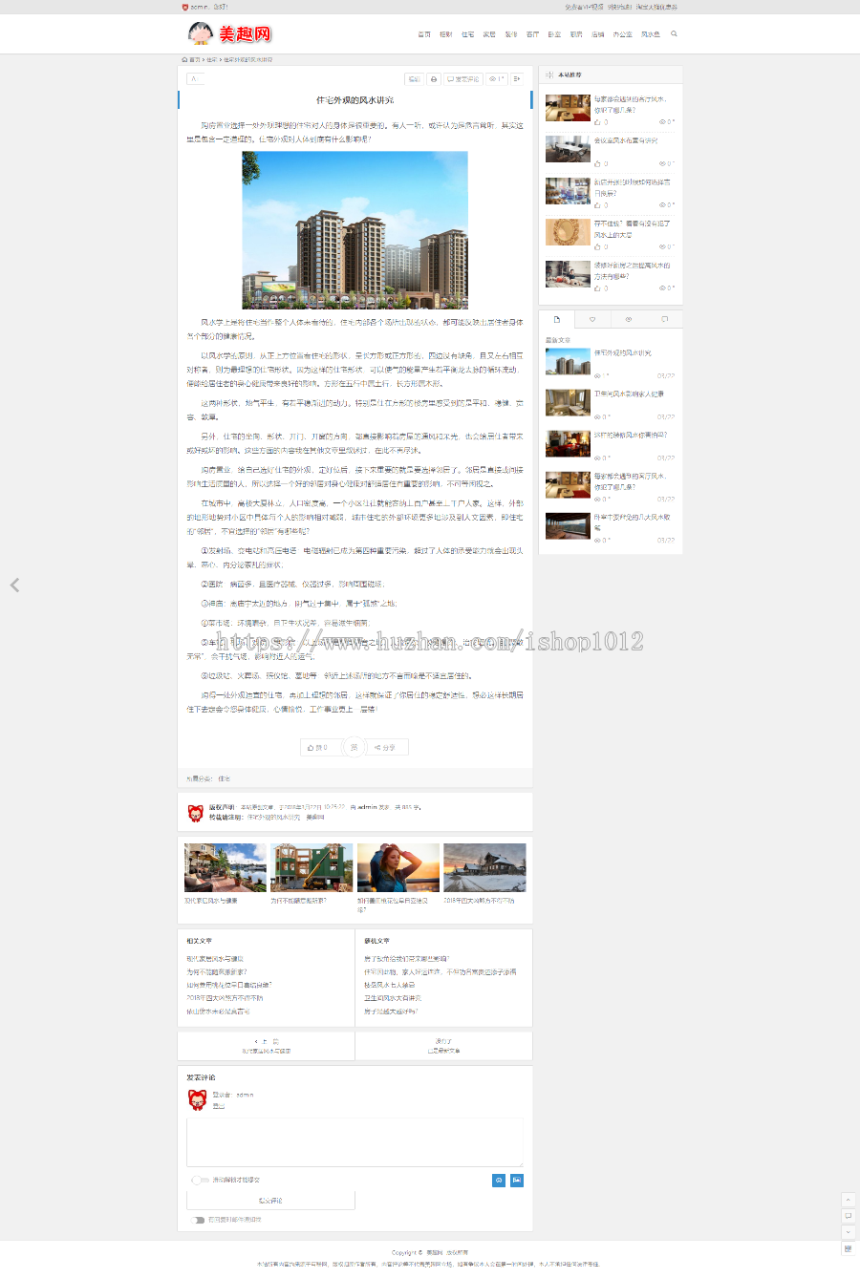Click the scroll-to-bottom arrow icon

[x=848, y=1232]
